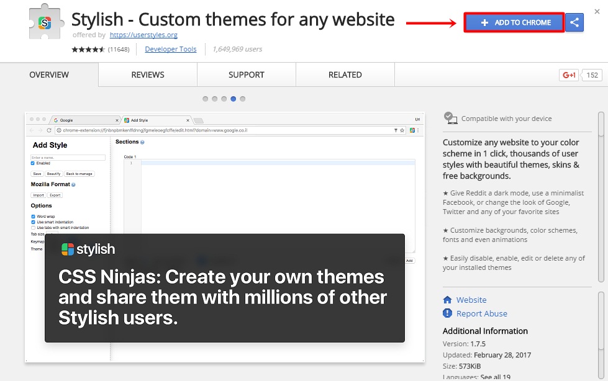
Task: Switch to the Reviews tab
Action: (x=147, y=74)
